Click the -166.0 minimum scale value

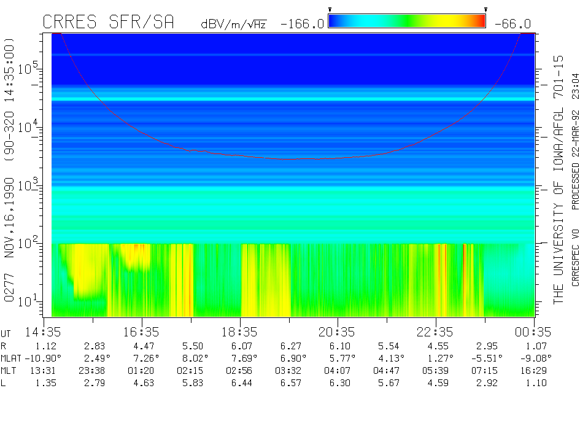[301, 24]
